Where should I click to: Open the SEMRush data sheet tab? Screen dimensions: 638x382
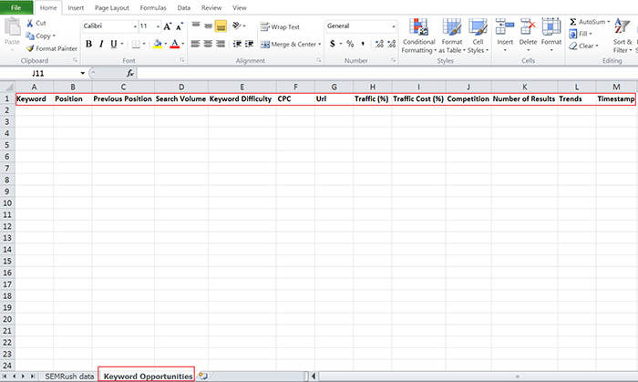coord(69,377)
